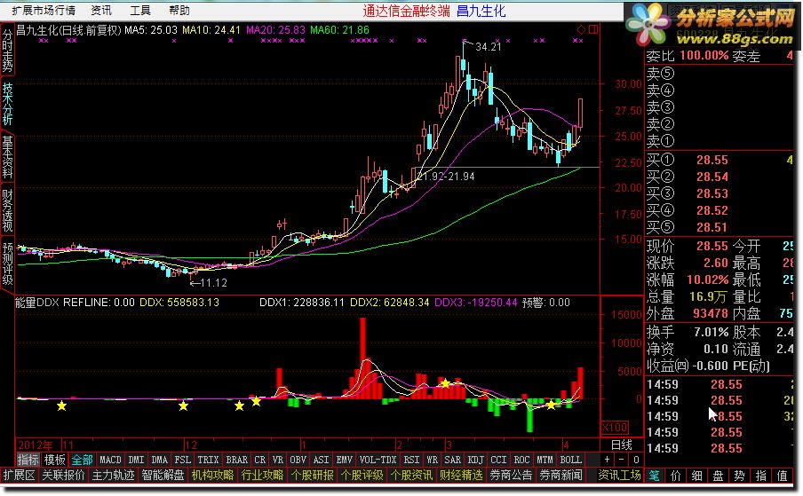803x496 pixels.
Task: Click the 0 button after BOLL
Action: 636,460
